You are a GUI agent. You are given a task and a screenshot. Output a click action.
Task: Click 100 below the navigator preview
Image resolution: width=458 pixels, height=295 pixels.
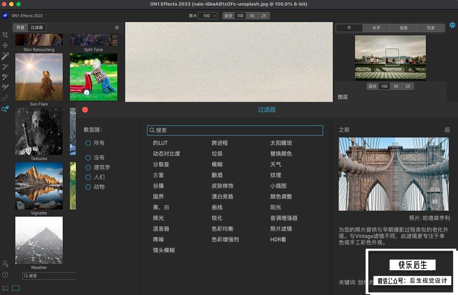pyautogui.click(x=384, y=86)
